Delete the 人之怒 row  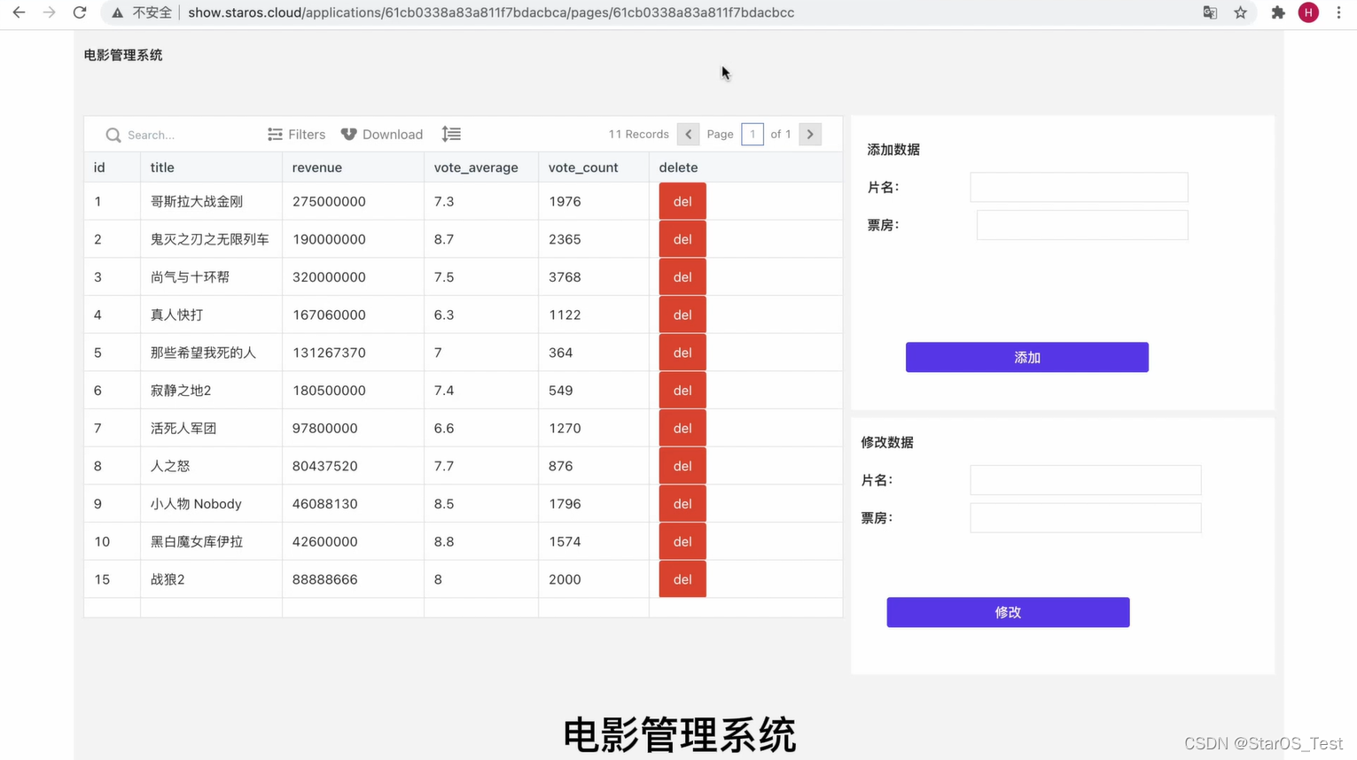[x=682, y=466]
